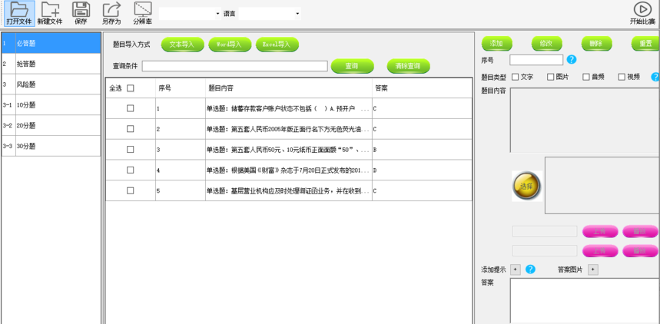Image resolution: width=660 pixels, height=324 pixels.
Task: Check the checkbox for question row 4
Action: pos(131,170)
